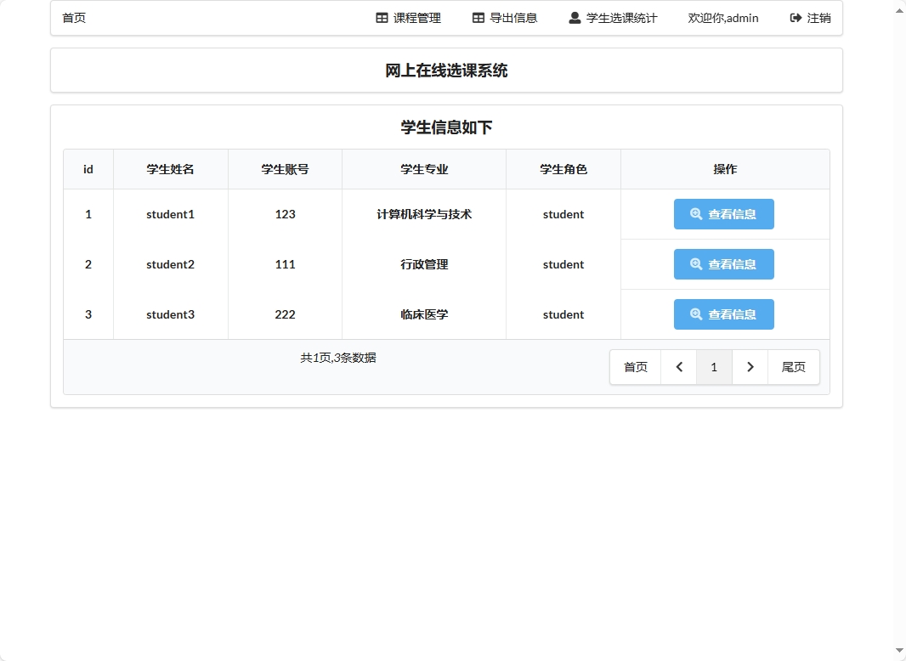The width and height of the screenshot is (906, 661).
Task: Open 课程管理 from the top navigation
Action: pyautogui.click(x=408, y=17)
